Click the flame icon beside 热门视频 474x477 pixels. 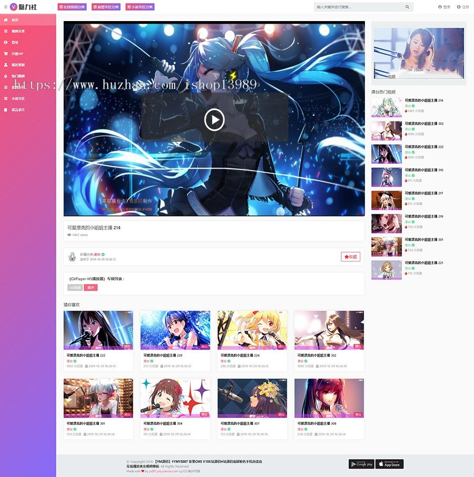(x=5, y=76)
